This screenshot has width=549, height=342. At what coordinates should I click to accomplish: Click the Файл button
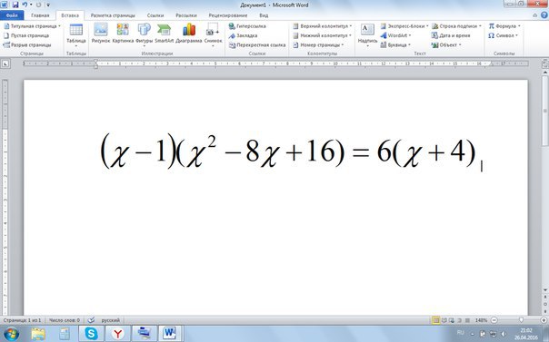pyautogui.click(x=12, y=15)
